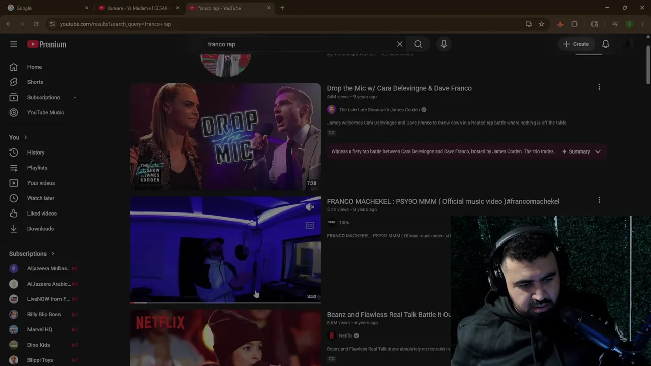Image resolution: width=651 pixels, height=366 pixels.
Task: Open the YouTube hamburger guide menu
Action: (14, 44)
